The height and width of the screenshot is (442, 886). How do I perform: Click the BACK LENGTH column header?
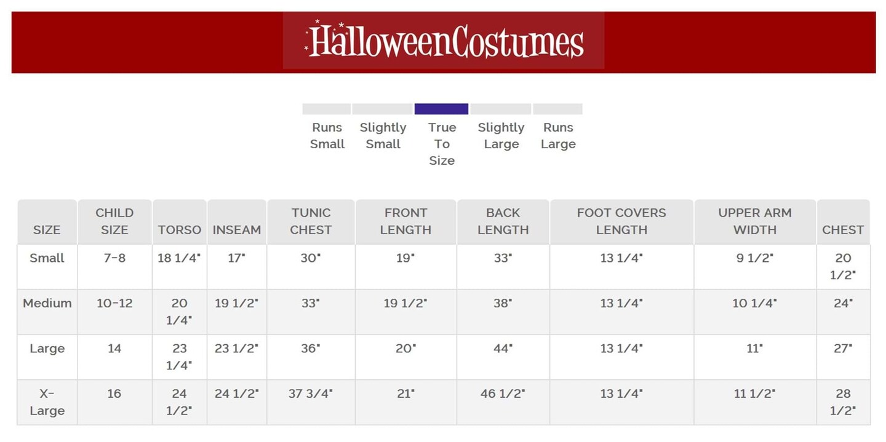coord(503,221)
